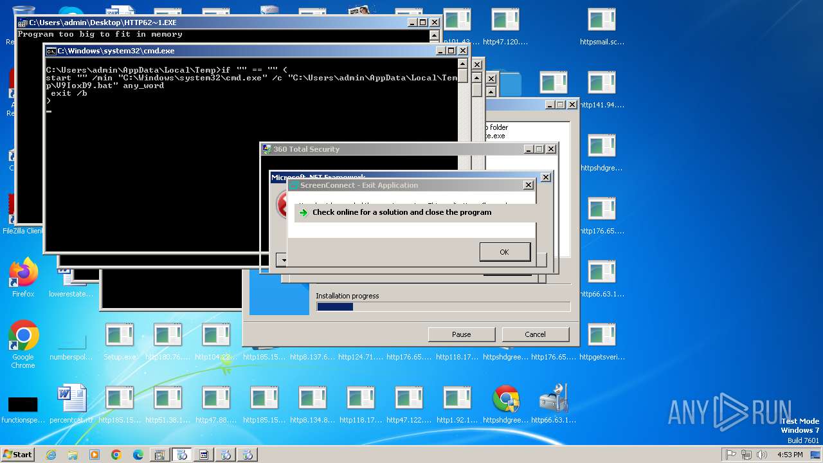Screen dimensions: 823x463
Task: Open network status in system tray
Action: [746, 455]
